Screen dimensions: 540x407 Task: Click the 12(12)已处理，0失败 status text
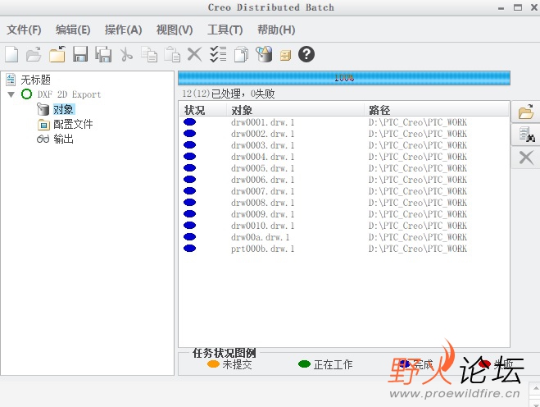229,94
